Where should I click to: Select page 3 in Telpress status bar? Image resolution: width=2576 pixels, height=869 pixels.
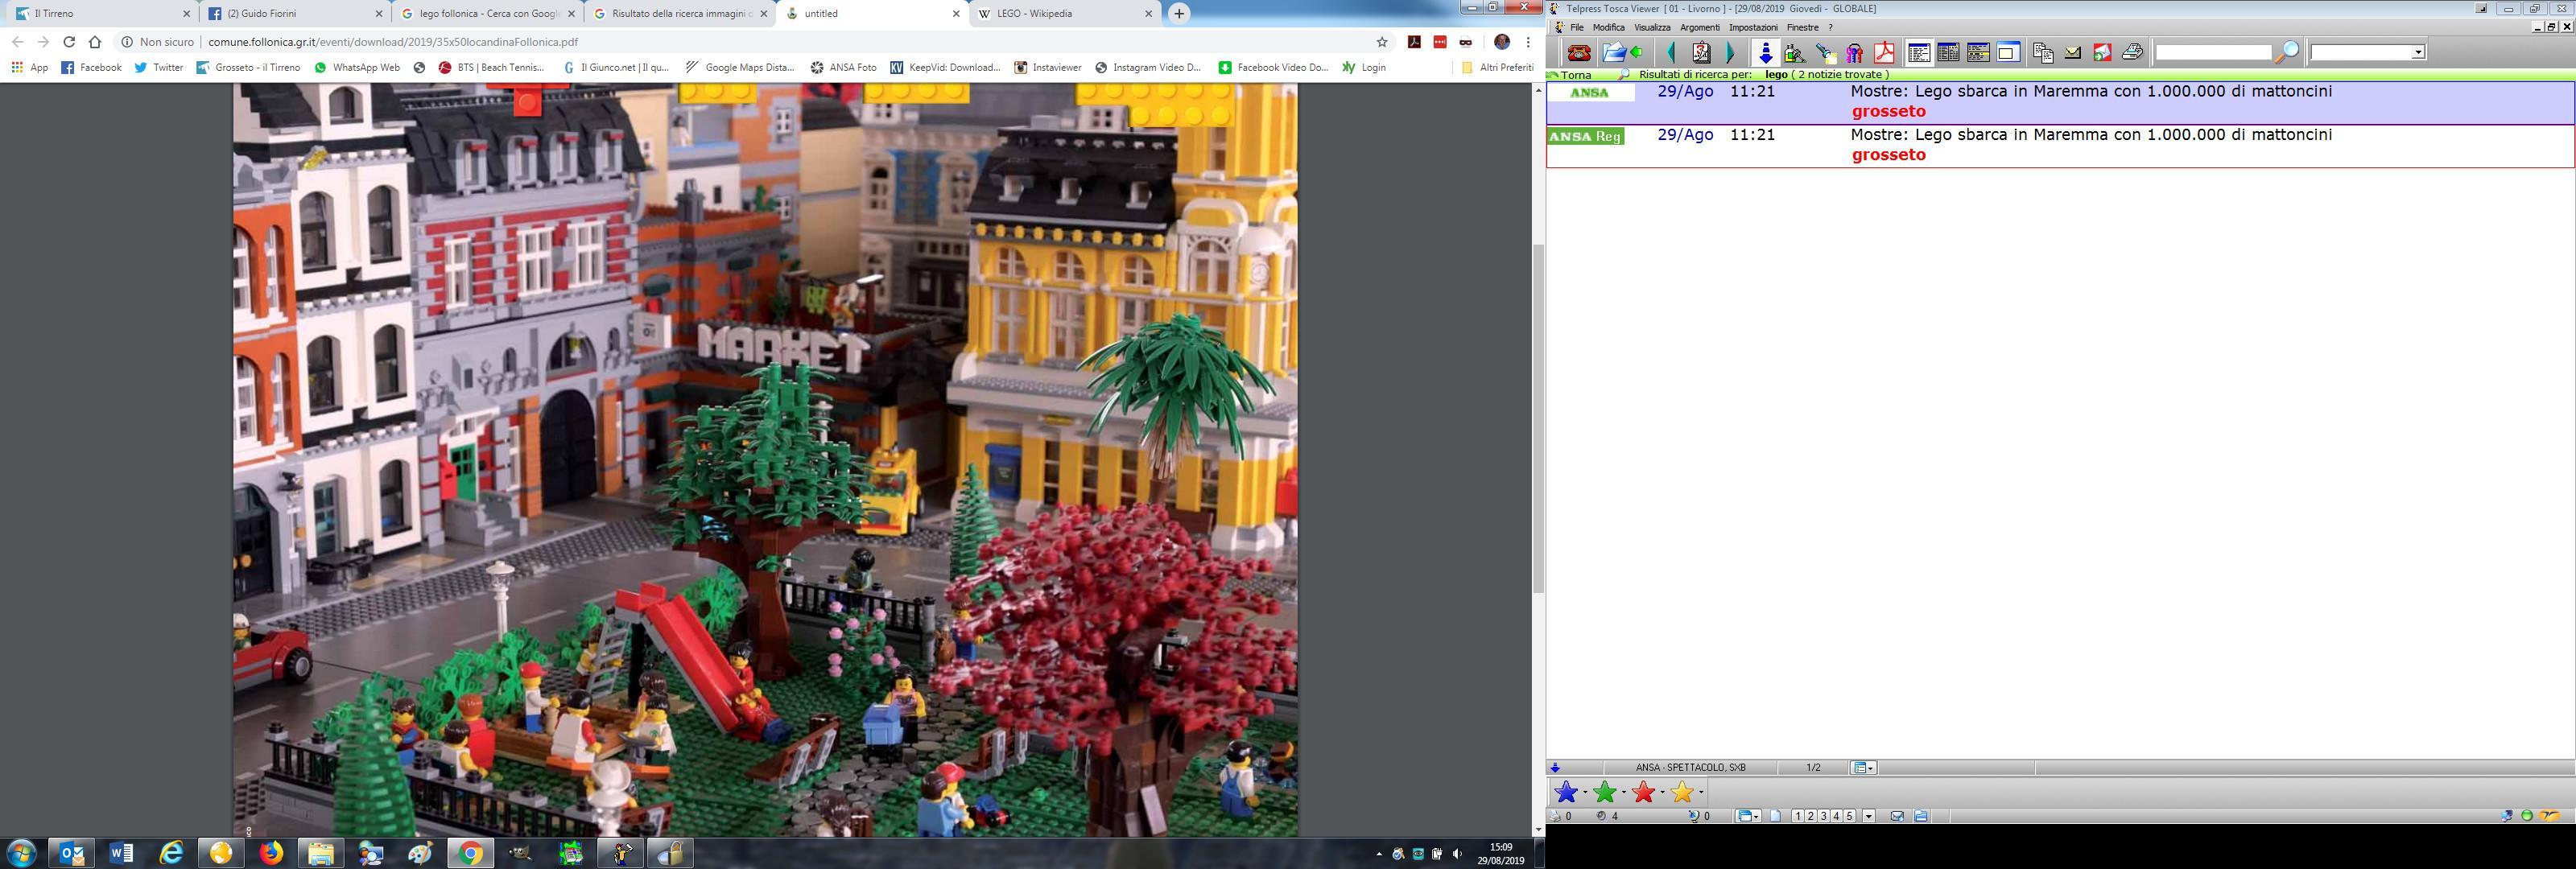1824,816
